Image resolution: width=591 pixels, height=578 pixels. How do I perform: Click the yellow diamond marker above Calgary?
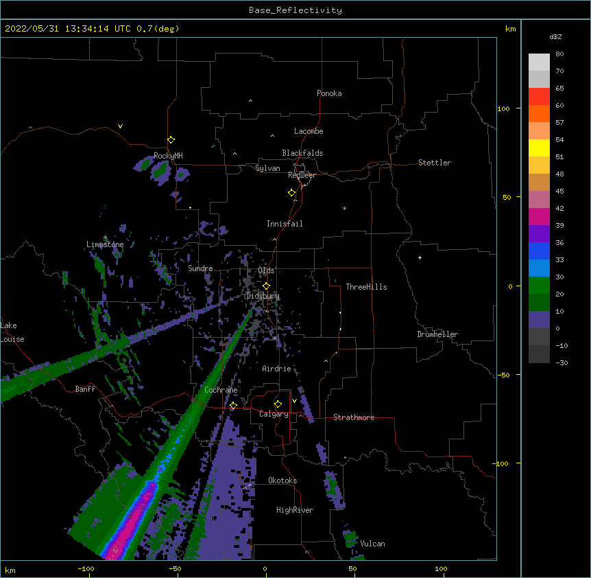pos(278,404)
